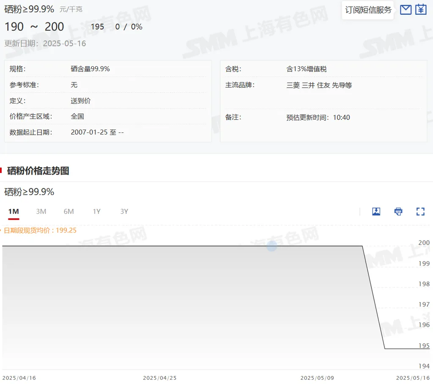Open the yen calendar price icon
The height and width of the screenshot is (384, 433).
click(x=421, y=10)
